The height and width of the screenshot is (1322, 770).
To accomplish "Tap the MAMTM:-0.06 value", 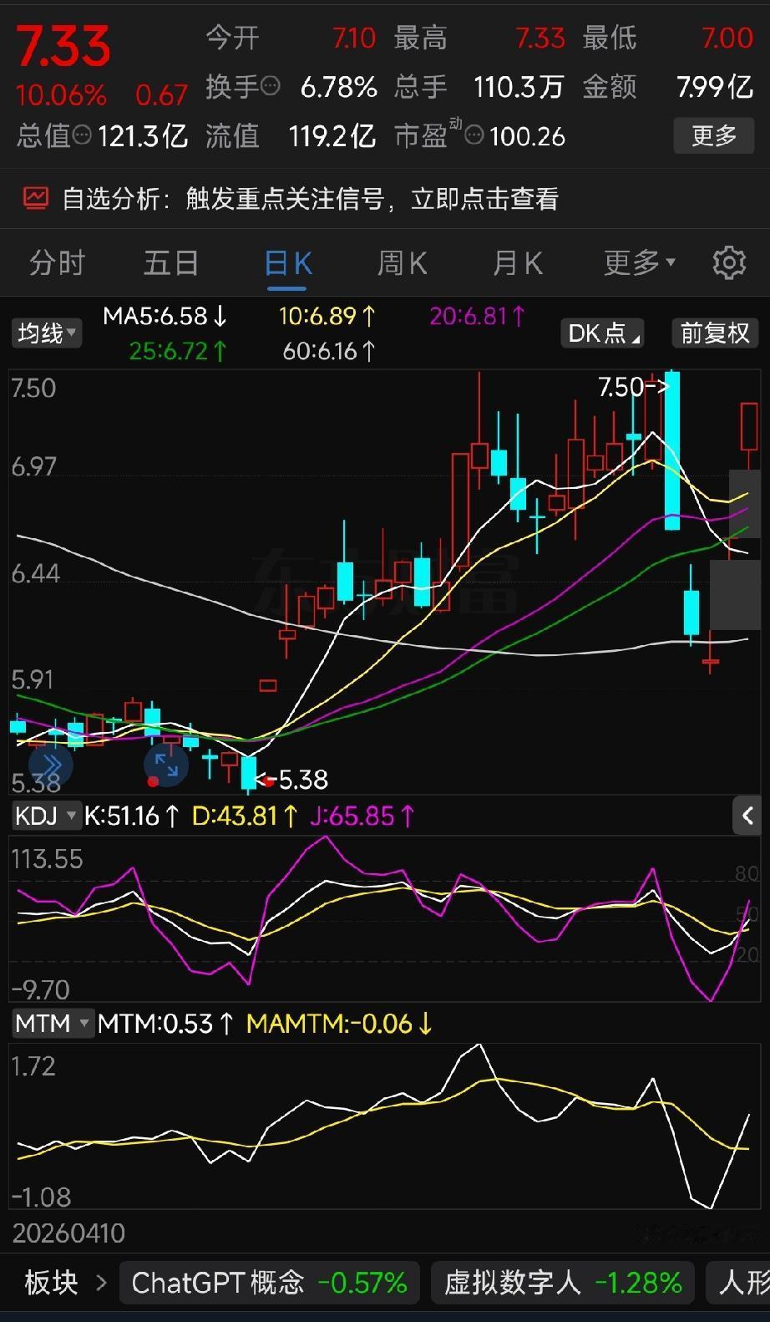I will coord(340,1023).
